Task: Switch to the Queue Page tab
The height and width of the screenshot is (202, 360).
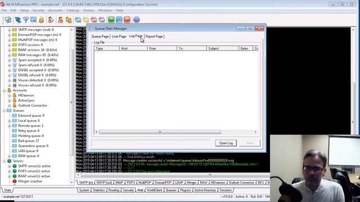Action: point(100,36)
